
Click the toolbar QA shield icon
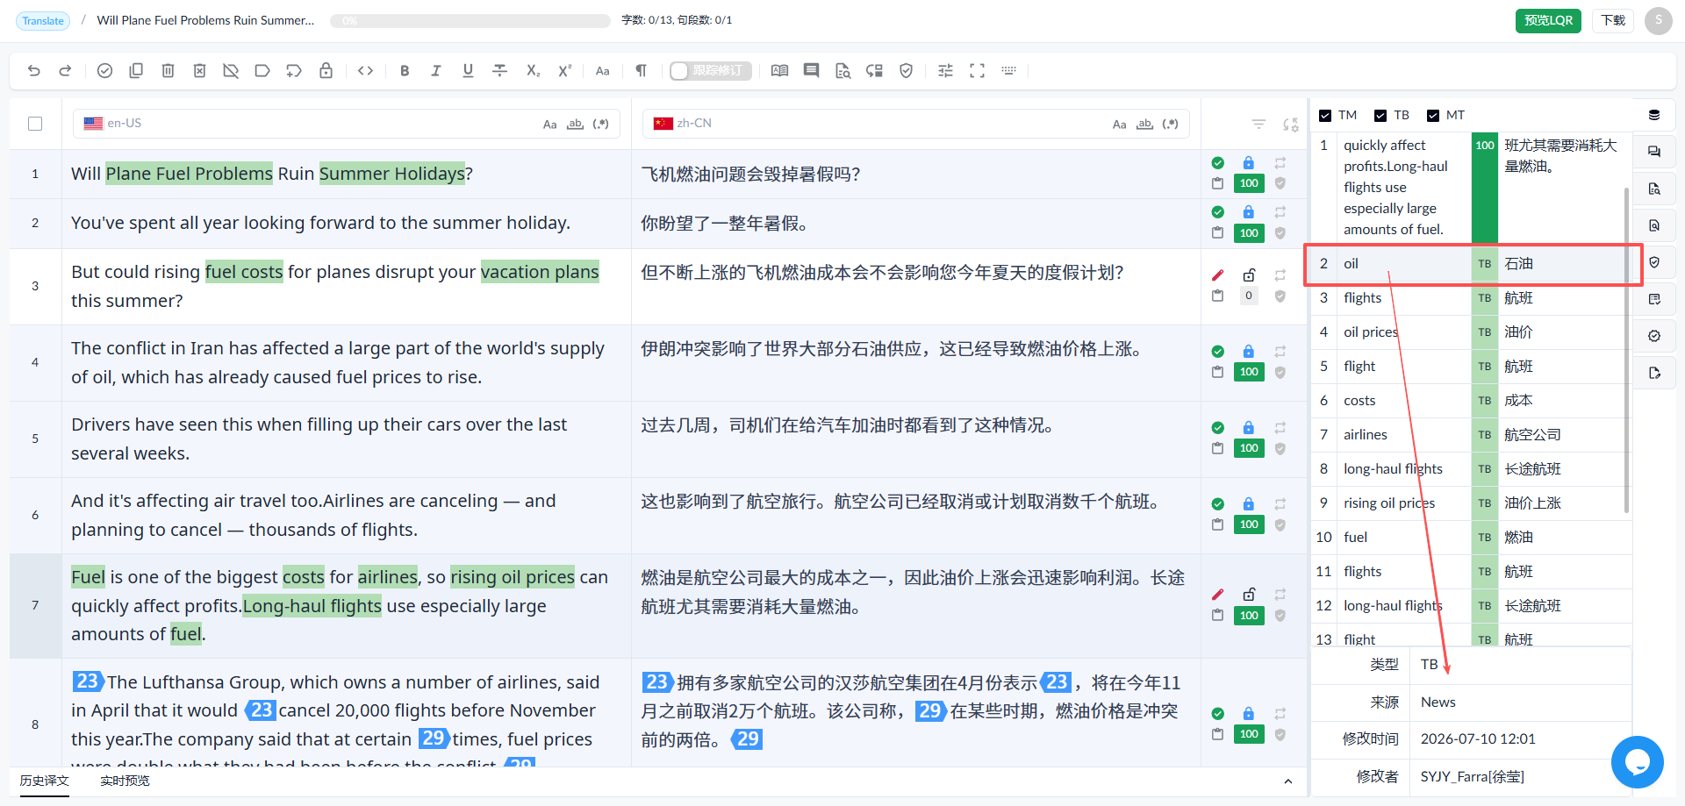tap(907, 71)
